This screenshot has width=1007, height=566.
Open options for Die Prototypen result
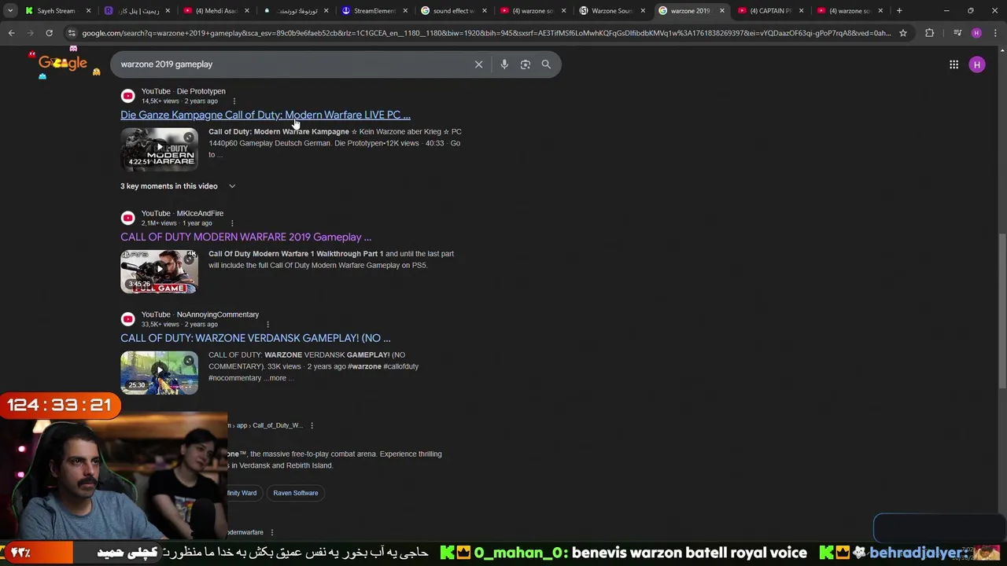click(234, 101)
